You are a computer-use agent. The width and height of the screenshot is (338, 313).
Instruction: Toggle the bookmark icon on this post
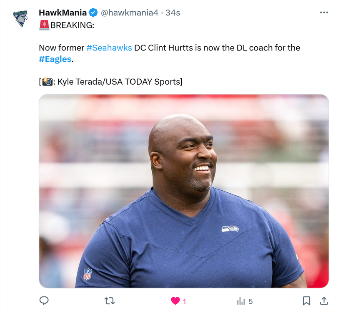tap(306, 301)
